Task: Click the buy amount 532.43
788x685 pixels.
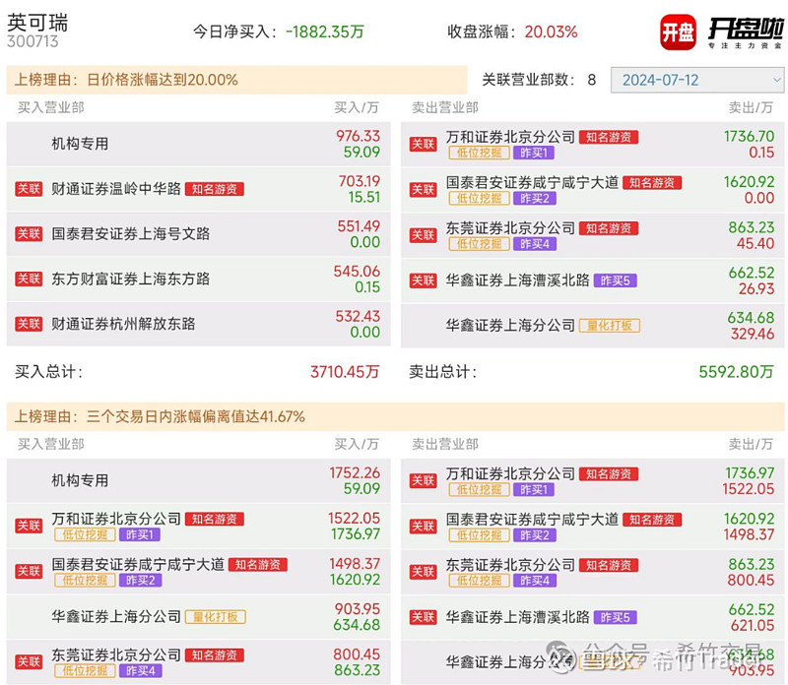Action: click(x=358, y=316)
